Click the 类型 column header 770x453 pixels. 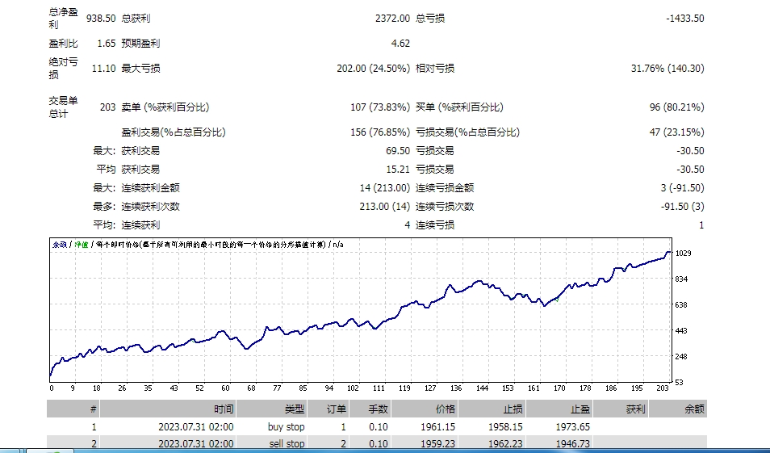click(295, 409)
